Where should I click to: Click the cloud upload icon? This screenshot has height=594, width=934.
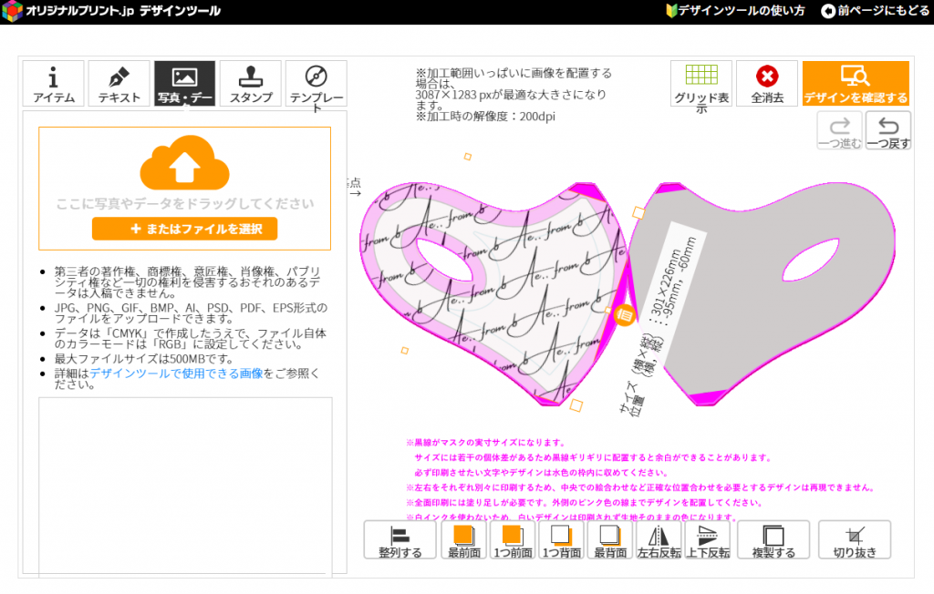click(184, 162)
